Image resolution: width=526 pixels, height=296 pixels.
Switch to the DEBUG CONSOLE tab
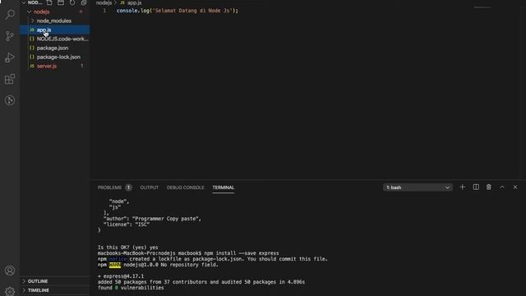(185, 187)
